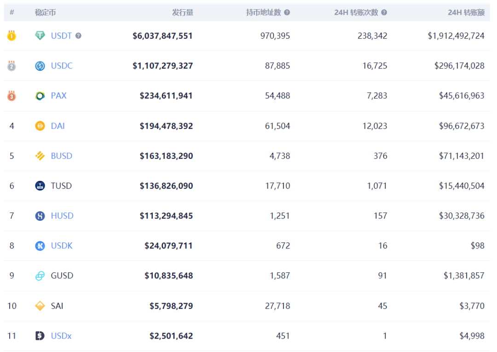Open the BUSD stablecoin link

[62, 156]
